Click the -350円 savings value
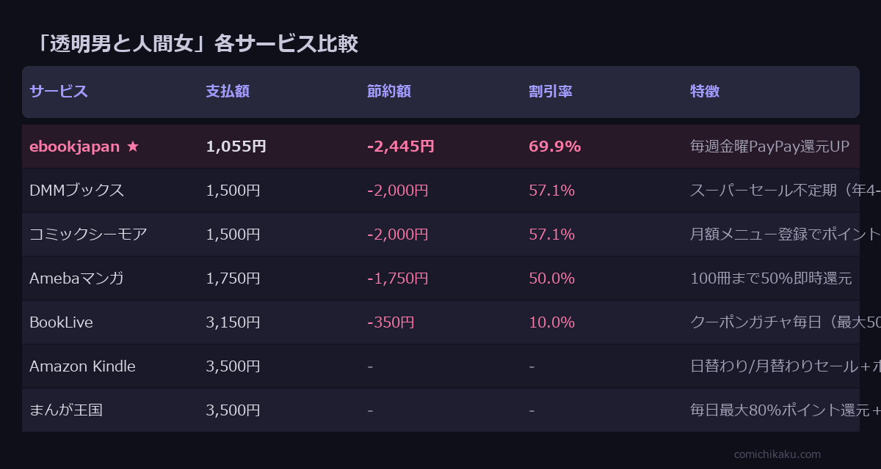 (x=391, y=322)
